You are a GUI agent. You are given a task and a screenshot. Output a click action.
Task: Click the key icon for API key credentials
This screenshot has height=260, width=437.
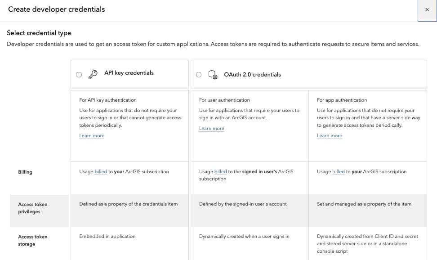(93, 75)
